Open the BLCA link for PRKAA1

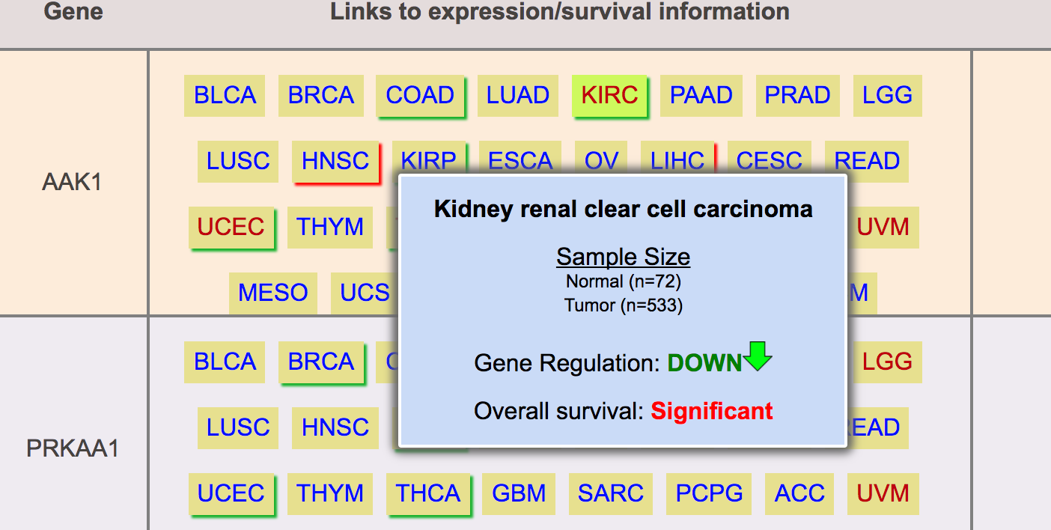click(x=225, y=362)
